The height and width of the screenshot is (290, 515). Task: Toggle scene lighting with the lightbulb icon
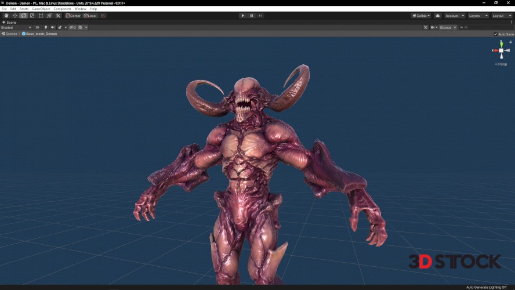(46, 27)
